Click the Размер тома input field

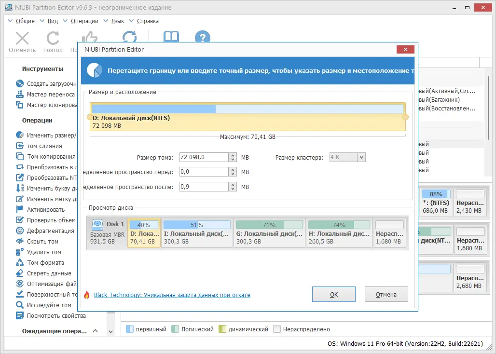point(204,157)
